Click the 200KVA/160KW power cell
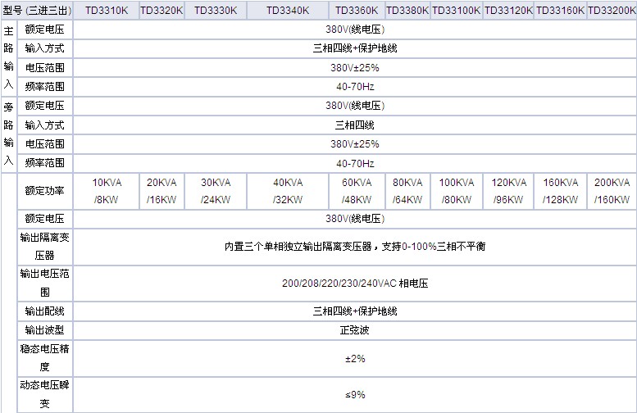 [612, 191]
